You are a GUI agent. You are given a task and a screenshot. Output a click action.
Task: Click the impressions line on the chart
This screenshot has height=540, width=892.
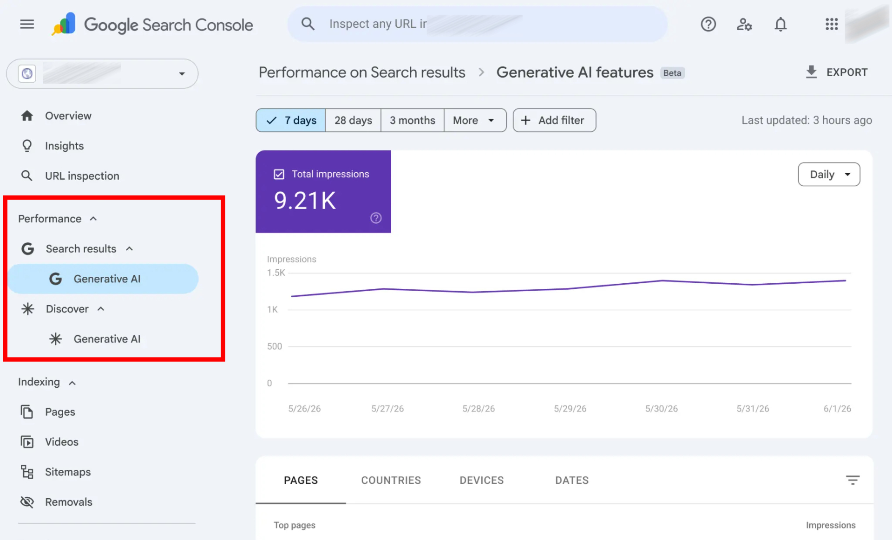click(568, 288)
